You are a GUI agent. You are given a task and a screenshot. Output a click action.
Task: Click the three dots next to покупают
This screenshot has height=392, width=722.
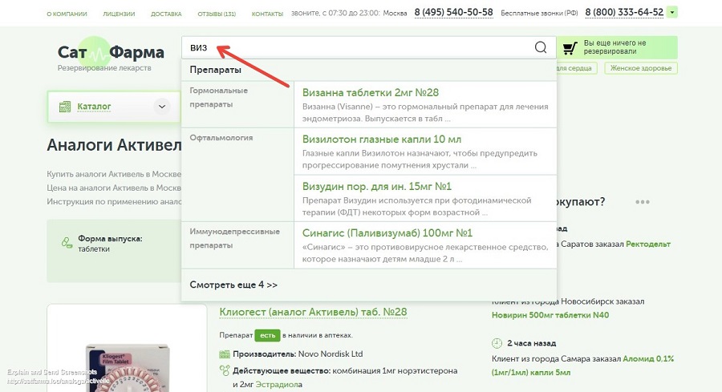pyautogui.click(x=643, y=201)
